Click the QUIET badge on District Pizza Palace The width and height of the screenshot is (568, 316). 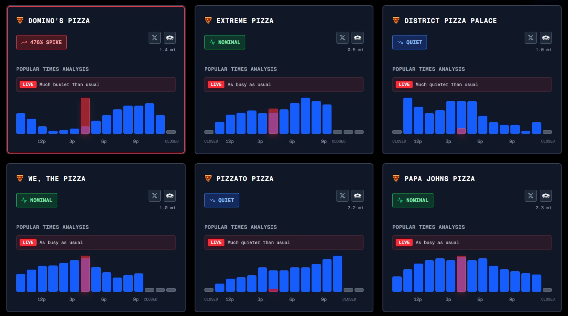pos(410,42)
